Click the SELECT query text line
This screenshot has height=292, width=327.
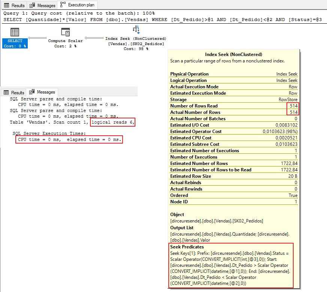(x=162, y=19)
